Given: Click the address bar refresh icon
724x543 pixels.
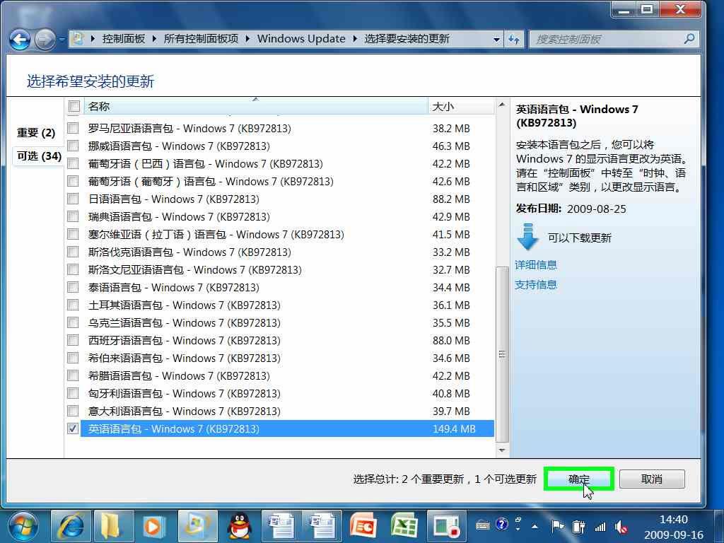Looking at the screenshot, I should [514, 39].
